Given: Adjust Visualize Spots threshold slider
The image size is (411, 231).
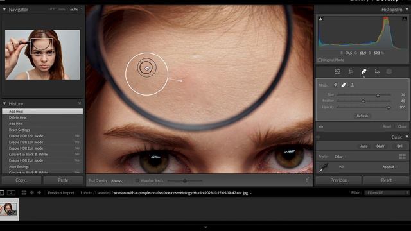Looking at the screenshot, I should click(x=185, y=181).
